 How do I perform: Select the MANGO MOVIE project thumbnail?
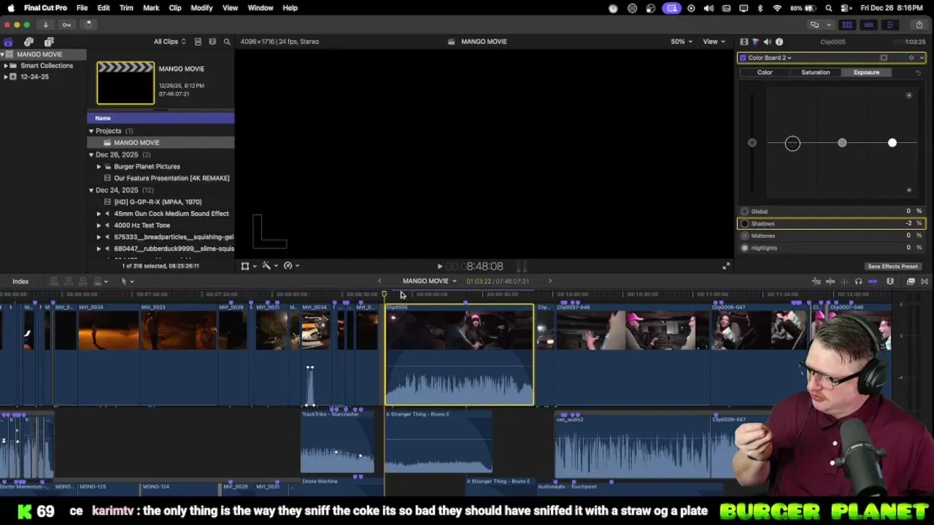[126, 83]
